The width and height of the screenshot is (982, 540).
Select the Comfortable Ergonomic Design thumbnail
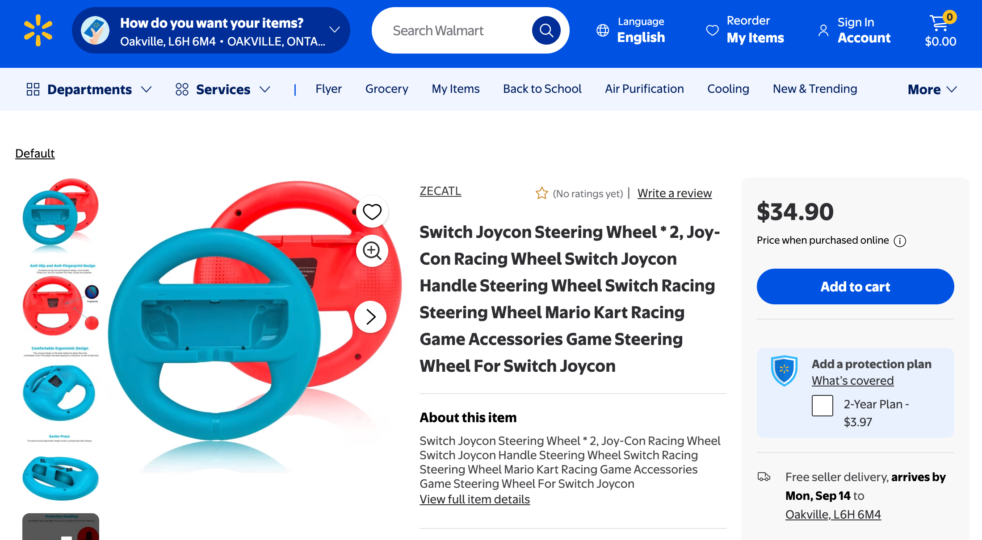coord(60,384)
